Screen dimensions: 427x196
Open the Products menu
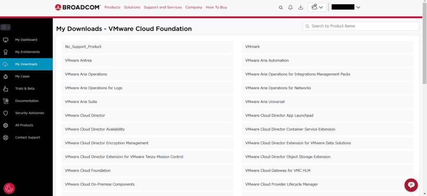113,7
